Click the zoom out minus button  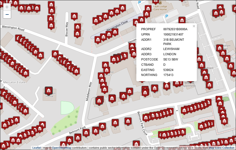(7, 15)
